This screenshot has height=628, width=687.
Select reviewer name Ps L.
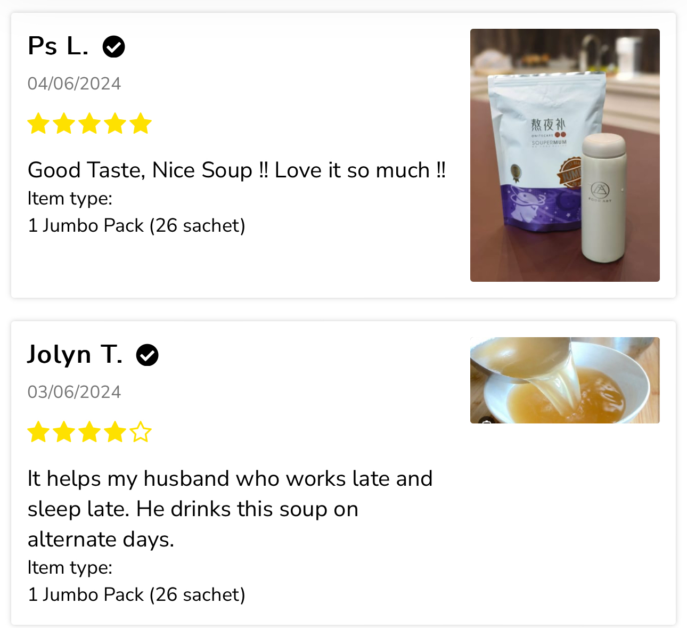pos(58,46)
